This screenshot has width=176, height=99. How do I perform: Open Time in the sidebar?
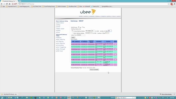[x=58, y=32]
